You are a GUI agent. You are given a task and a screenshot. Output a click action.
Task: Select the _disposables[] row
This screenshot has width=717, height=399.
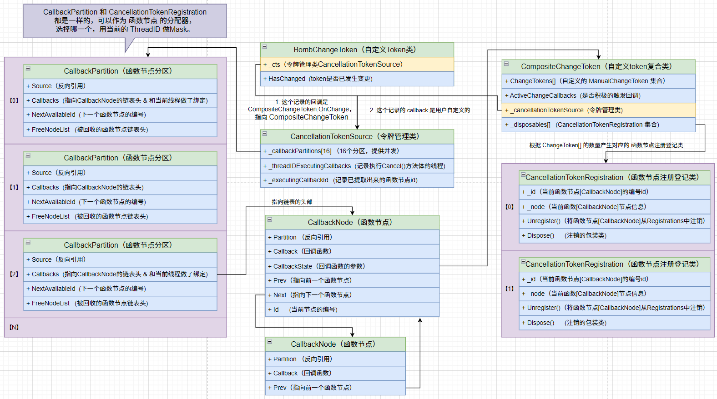[598, 125]
